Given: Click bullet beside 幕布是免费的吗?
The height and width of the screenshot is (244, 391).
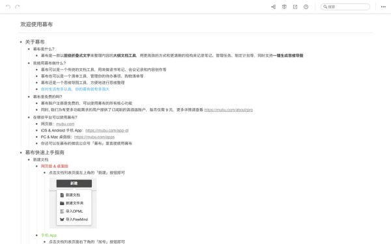Looking at the screenshot, I should pyautogui.click(x=29, y=96).
